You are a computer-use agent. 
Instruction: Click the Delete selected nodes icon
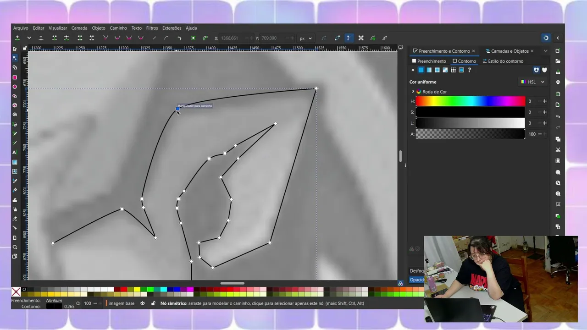(41, 38)
